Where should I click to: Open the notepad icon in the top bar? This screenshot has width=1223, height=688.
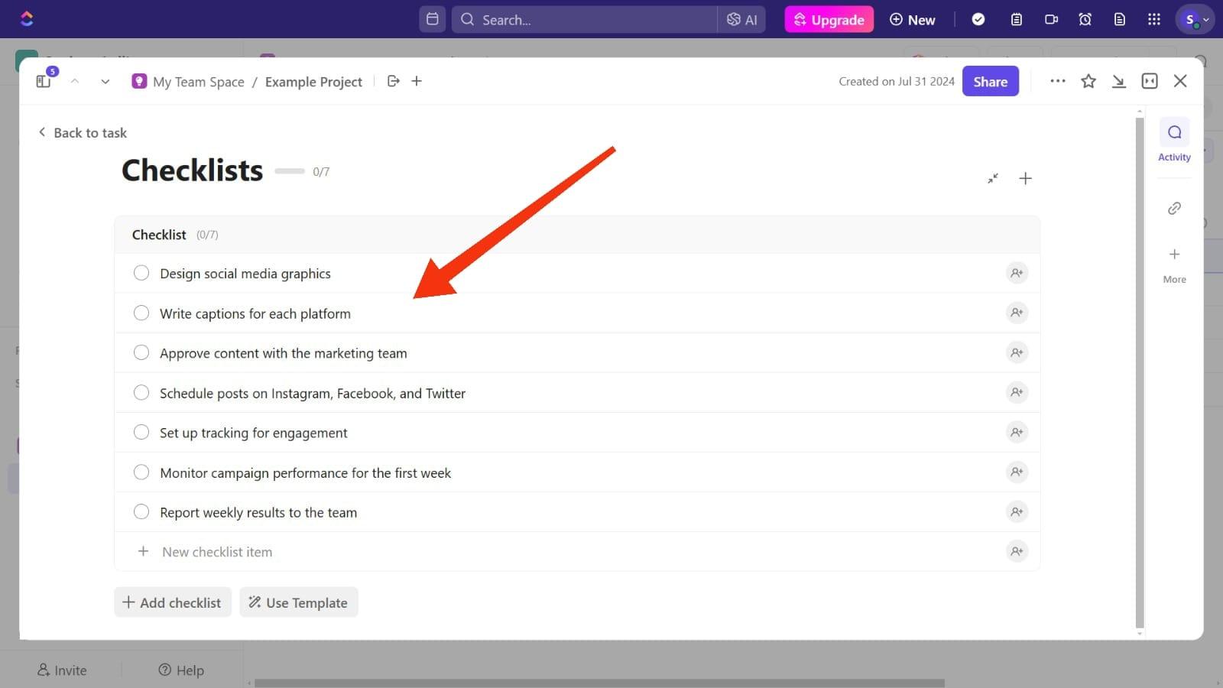click(1016, 19)
